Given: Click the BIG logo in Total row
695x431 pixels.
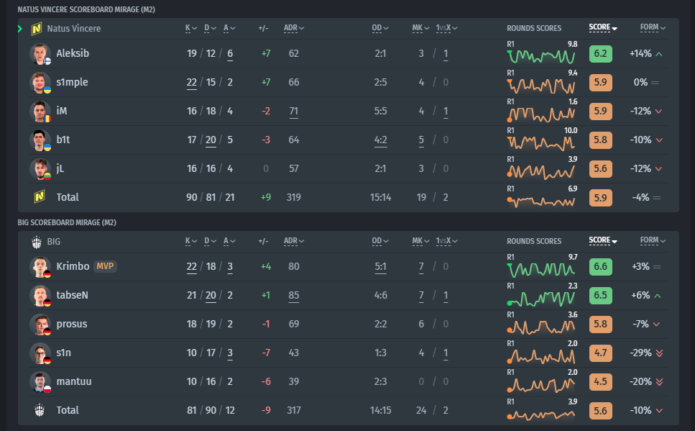Looking at the screenshot, I should (x=40, y=410).
